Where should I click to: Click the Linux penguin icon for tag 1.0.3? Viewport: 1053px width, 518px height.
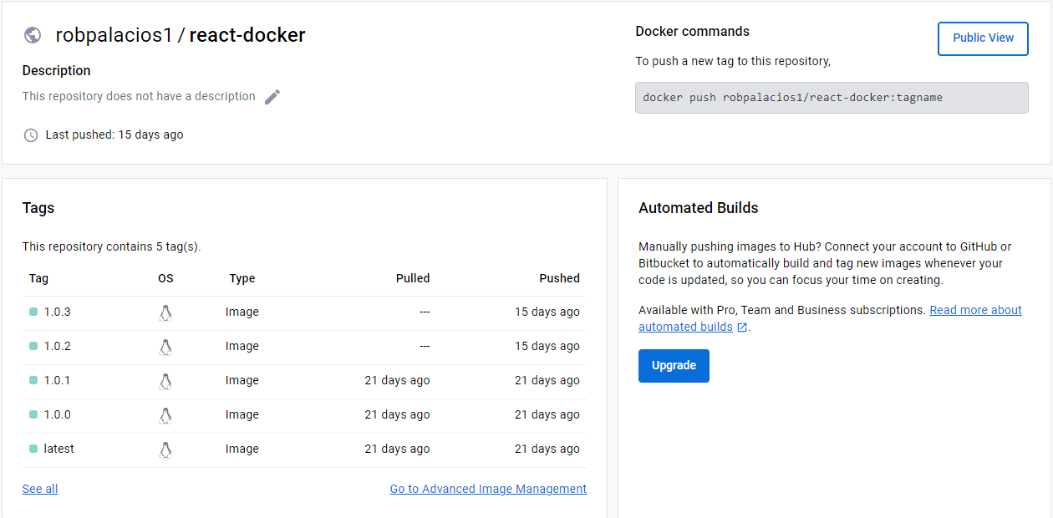point(165,312)
